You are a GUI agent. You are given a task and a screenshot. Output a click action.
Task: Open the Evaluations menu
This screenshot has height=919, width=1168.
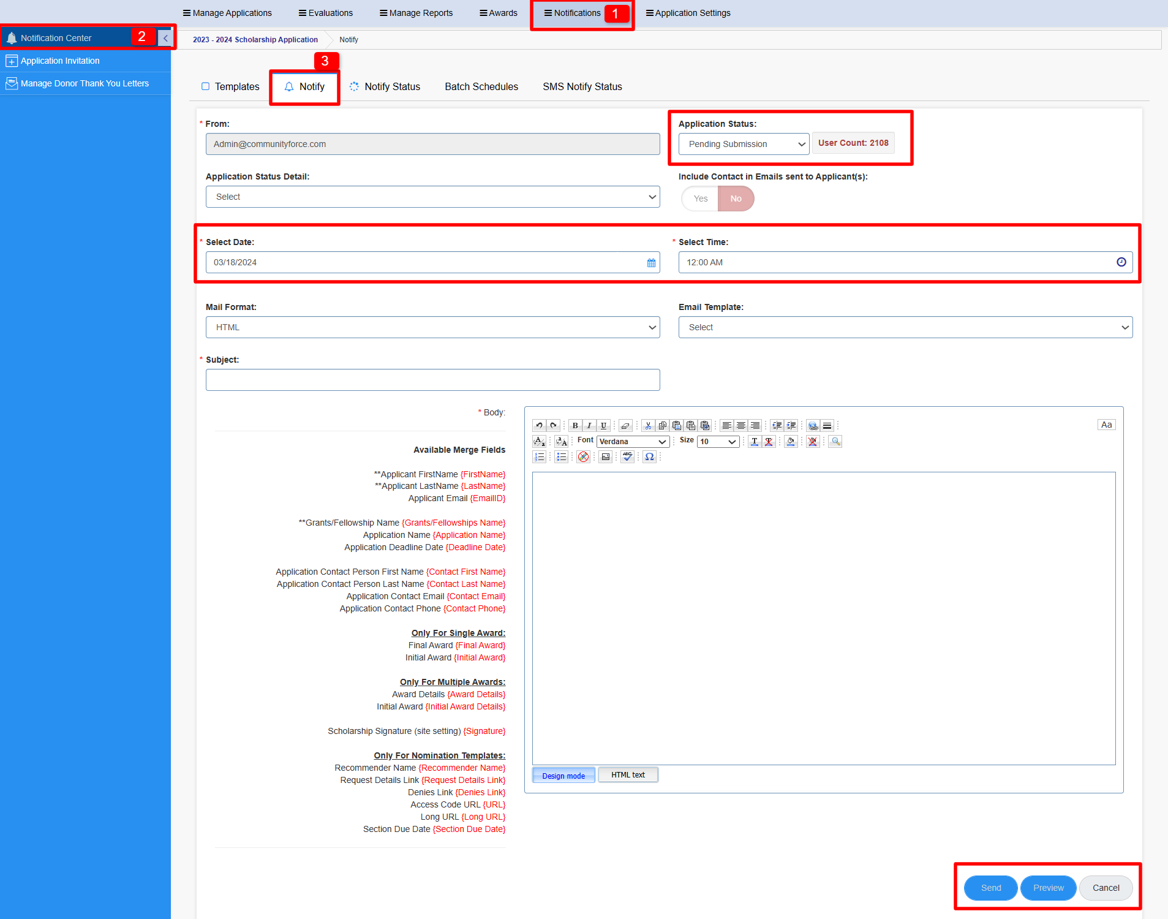pyautogui.click(x=325, y=13)
